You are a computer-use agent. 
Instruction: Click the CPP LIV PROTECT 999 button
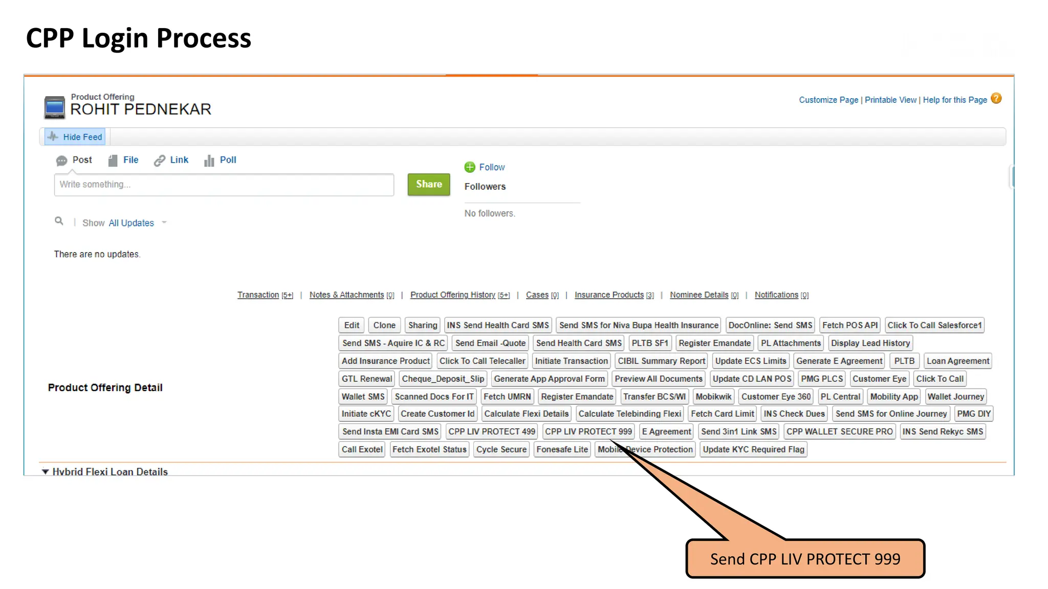(x=588, y=432)
